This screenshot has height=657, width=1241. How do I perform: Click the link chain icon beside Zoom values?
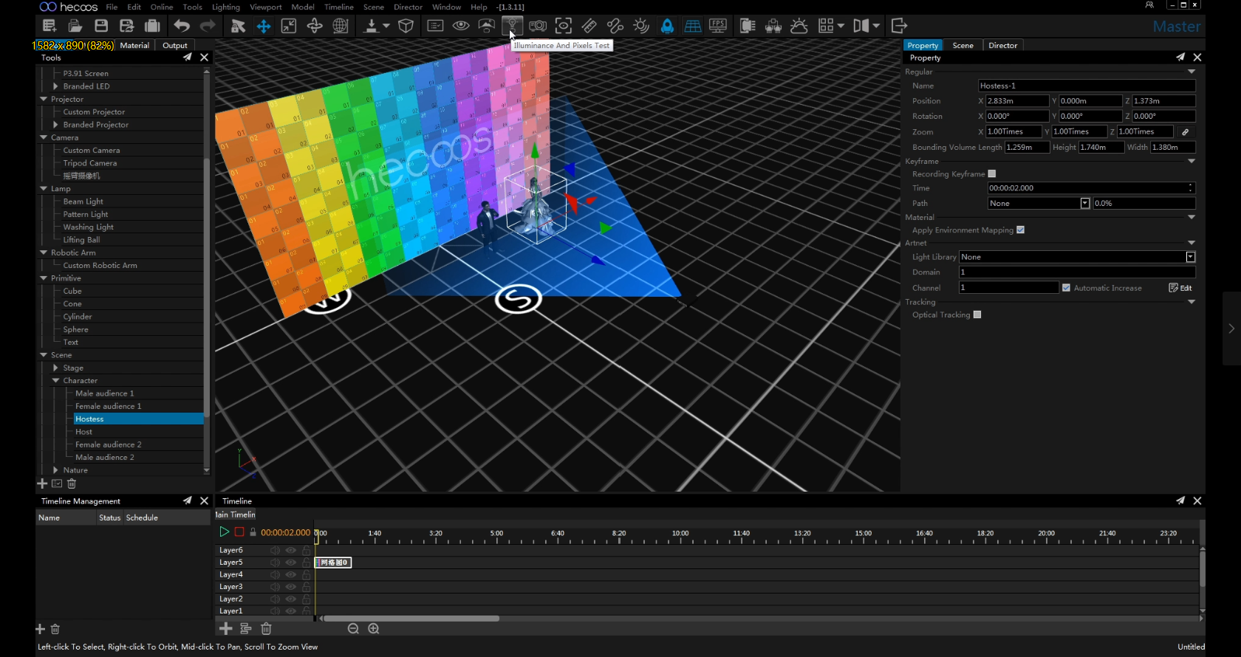click(x=1186, y=132)
